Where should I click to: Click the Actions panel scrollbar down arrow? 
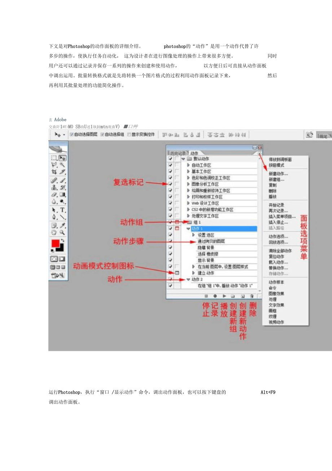[260, 291]
